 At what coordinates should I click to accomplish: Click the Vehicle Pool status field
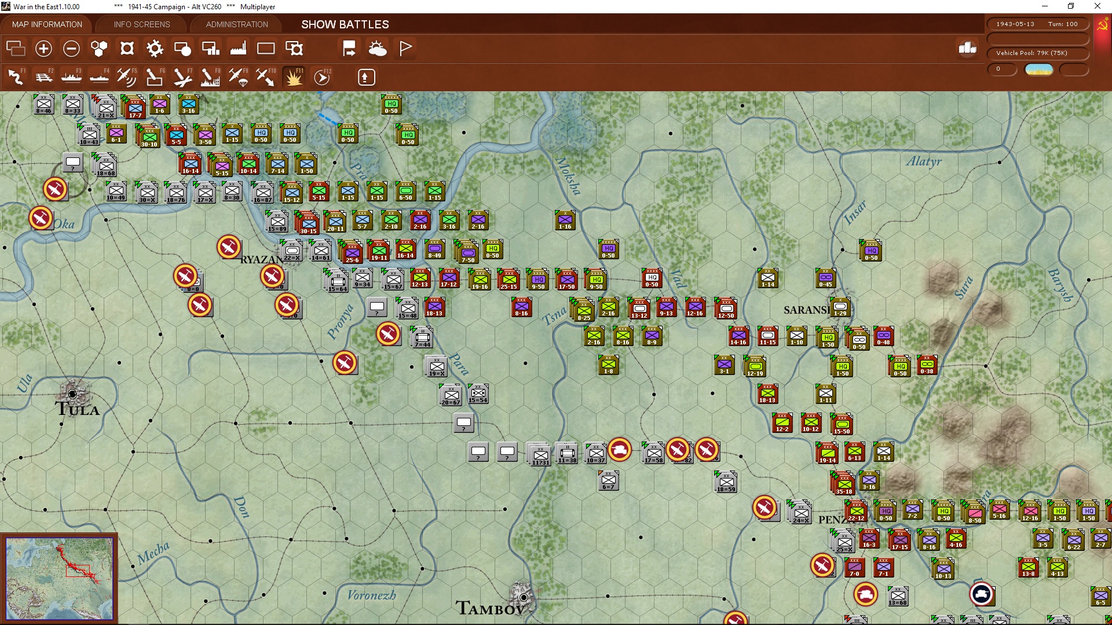pyautogui.click(x=1037, y=53)
